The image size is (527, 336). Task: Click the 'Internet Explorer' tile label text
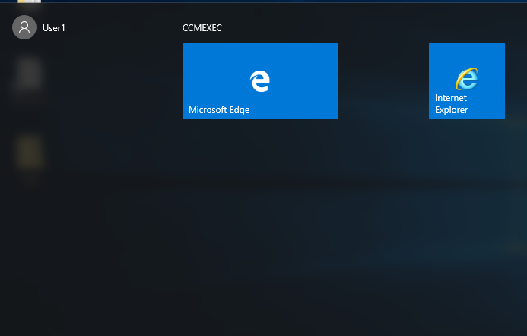[x=451, y=104]
